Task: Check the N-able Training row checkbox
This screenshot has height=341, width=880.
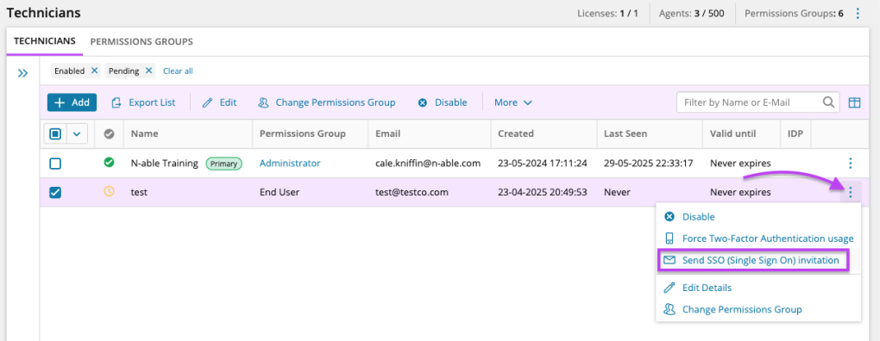Action: click(55, 164)
